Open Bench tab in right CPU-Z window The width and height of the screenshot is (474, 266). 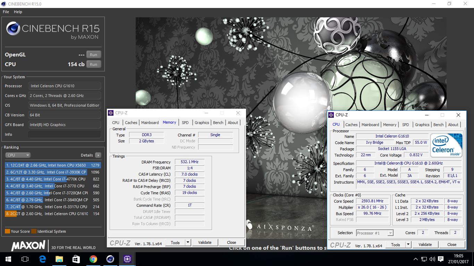pos(439,125)
